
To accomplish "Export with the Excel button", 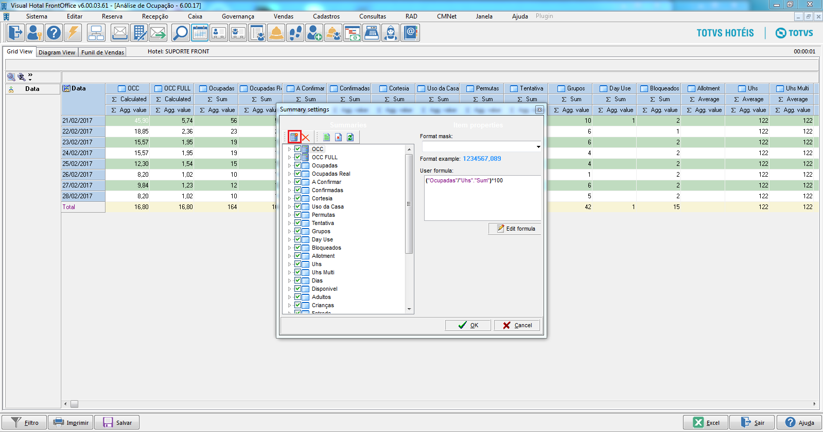I will click(706, 423).
